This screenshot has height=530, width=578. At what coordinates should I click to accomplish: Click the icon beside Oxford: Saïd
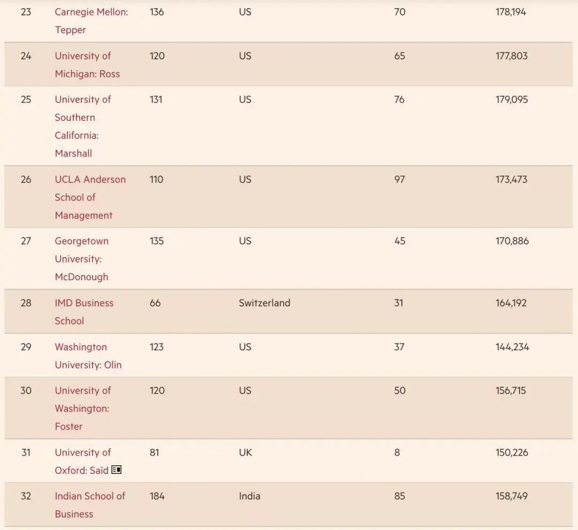tap(116, 470)
